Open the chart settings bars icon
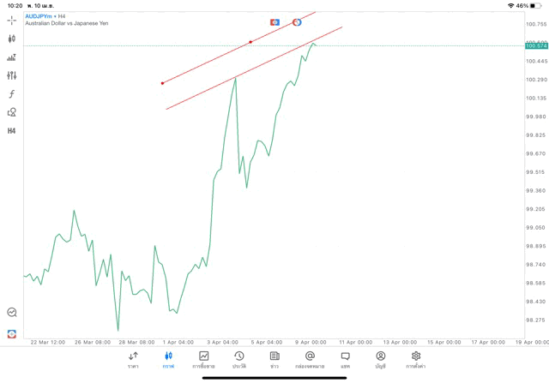 click(x=12, y=57)
